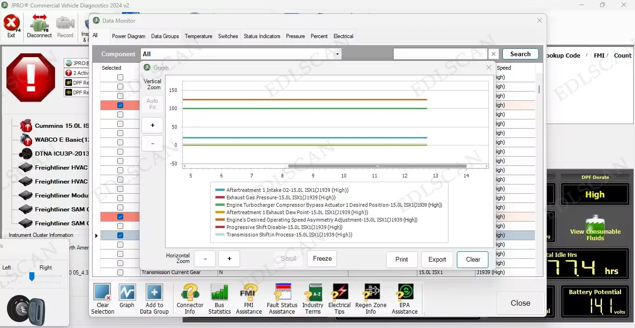This screenshot has height=328, width=635.
Task: Switch to Temperature tab
Action: (199, 36)
